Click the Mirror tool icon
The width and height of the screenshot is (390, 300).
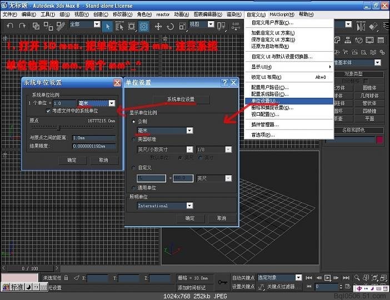point(361,26)
